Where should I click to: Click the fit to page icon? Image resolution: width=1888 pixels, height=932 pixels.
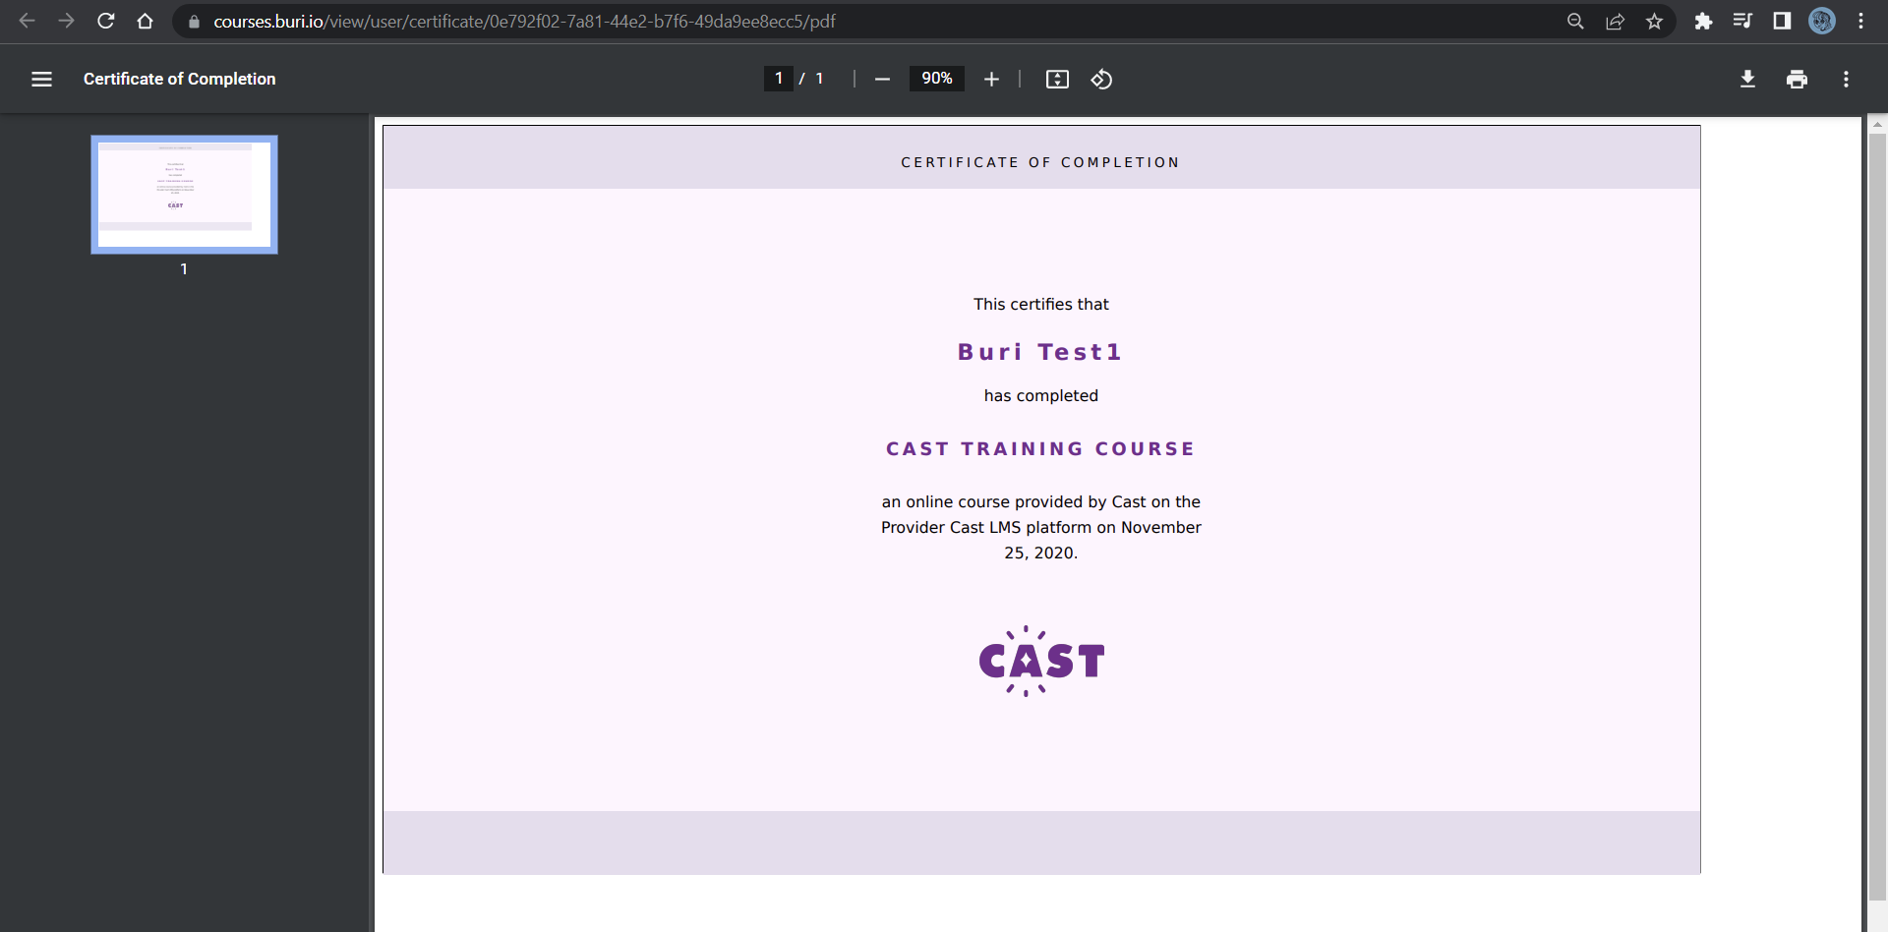1057,80
